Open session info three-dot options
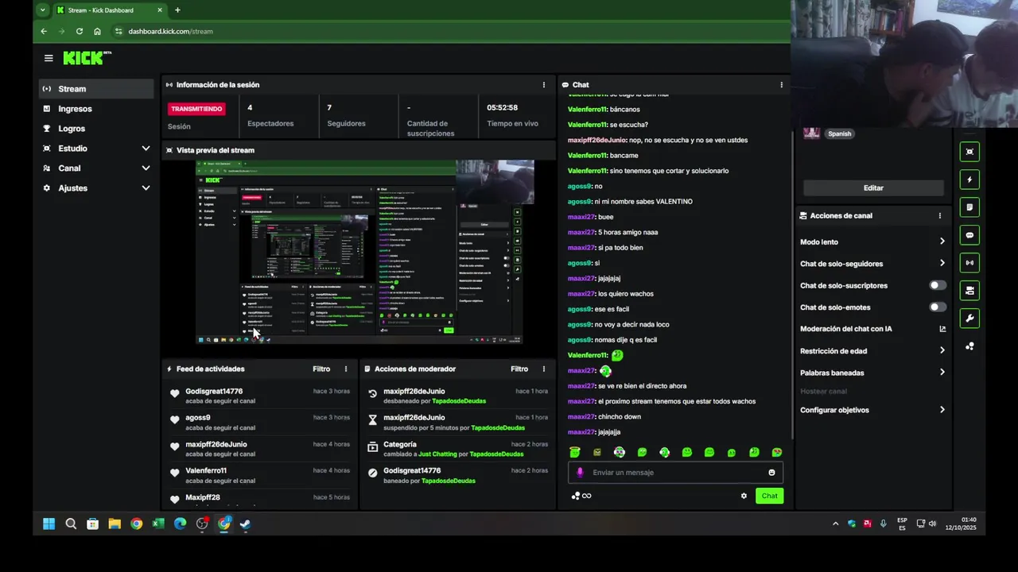 click(544, 85)
